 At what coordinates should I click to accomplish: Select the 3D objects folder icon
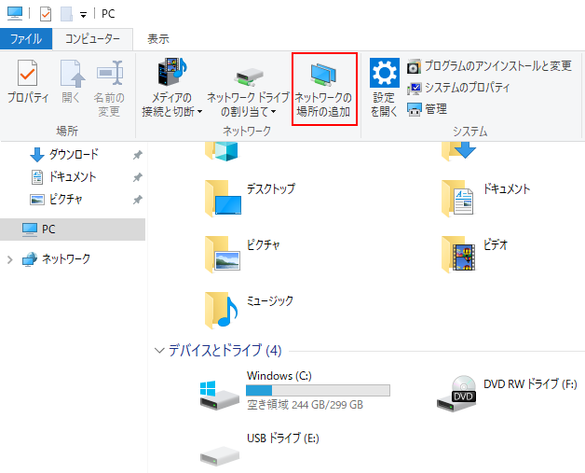click(222, 152)
